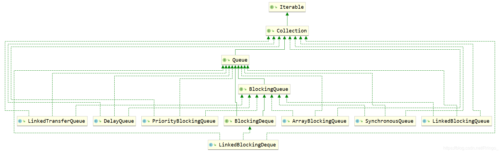Viewport: 501px width, 153px height.
Task: Click the visibility lock icon next to BlockingDeque
Action: point(231,121)
